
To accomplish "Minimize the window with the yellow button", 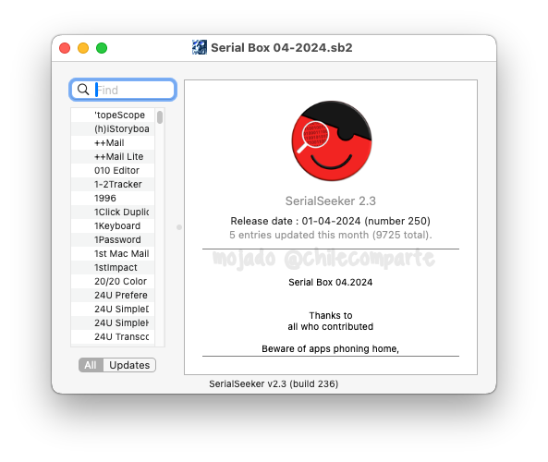I will pos(83,48).
